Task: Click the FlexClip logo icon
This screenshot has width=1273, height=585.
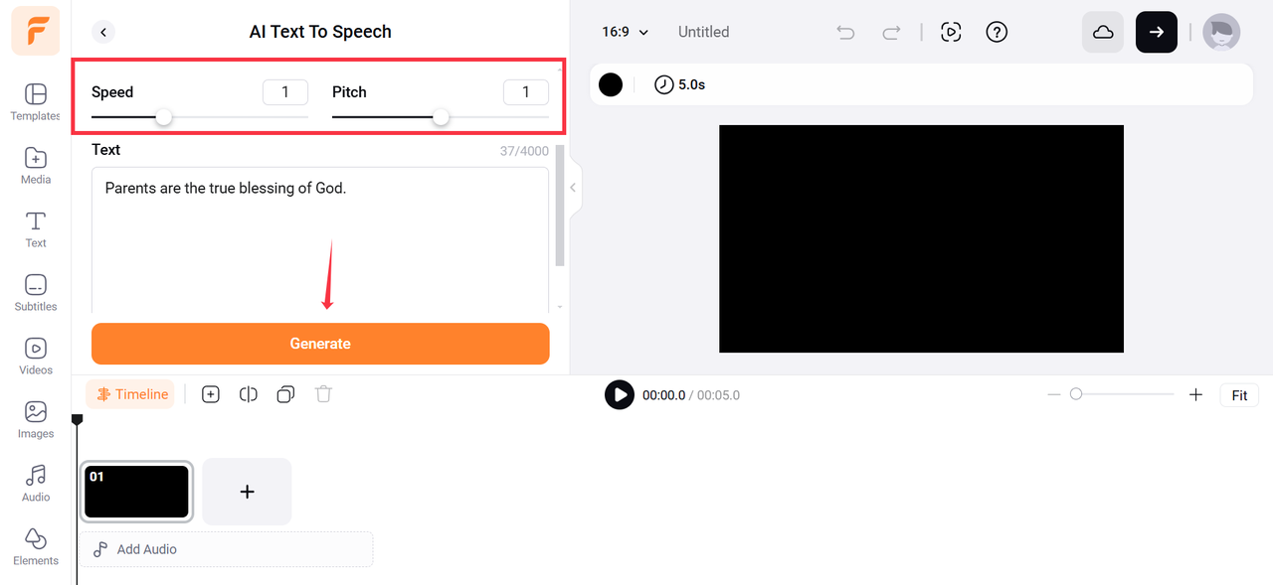Action: 36,30
